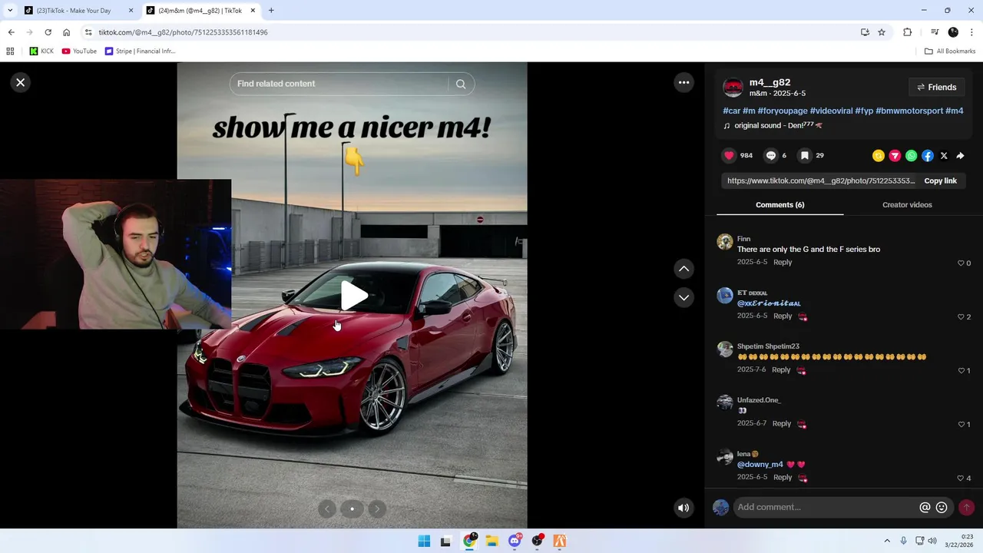
Task: Like Shpetim Shpetim23's comment
Action: click(961, 370)
